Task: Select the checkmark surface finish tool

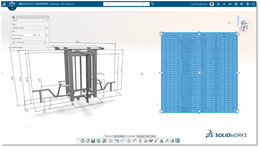Action: coord(156,141)
